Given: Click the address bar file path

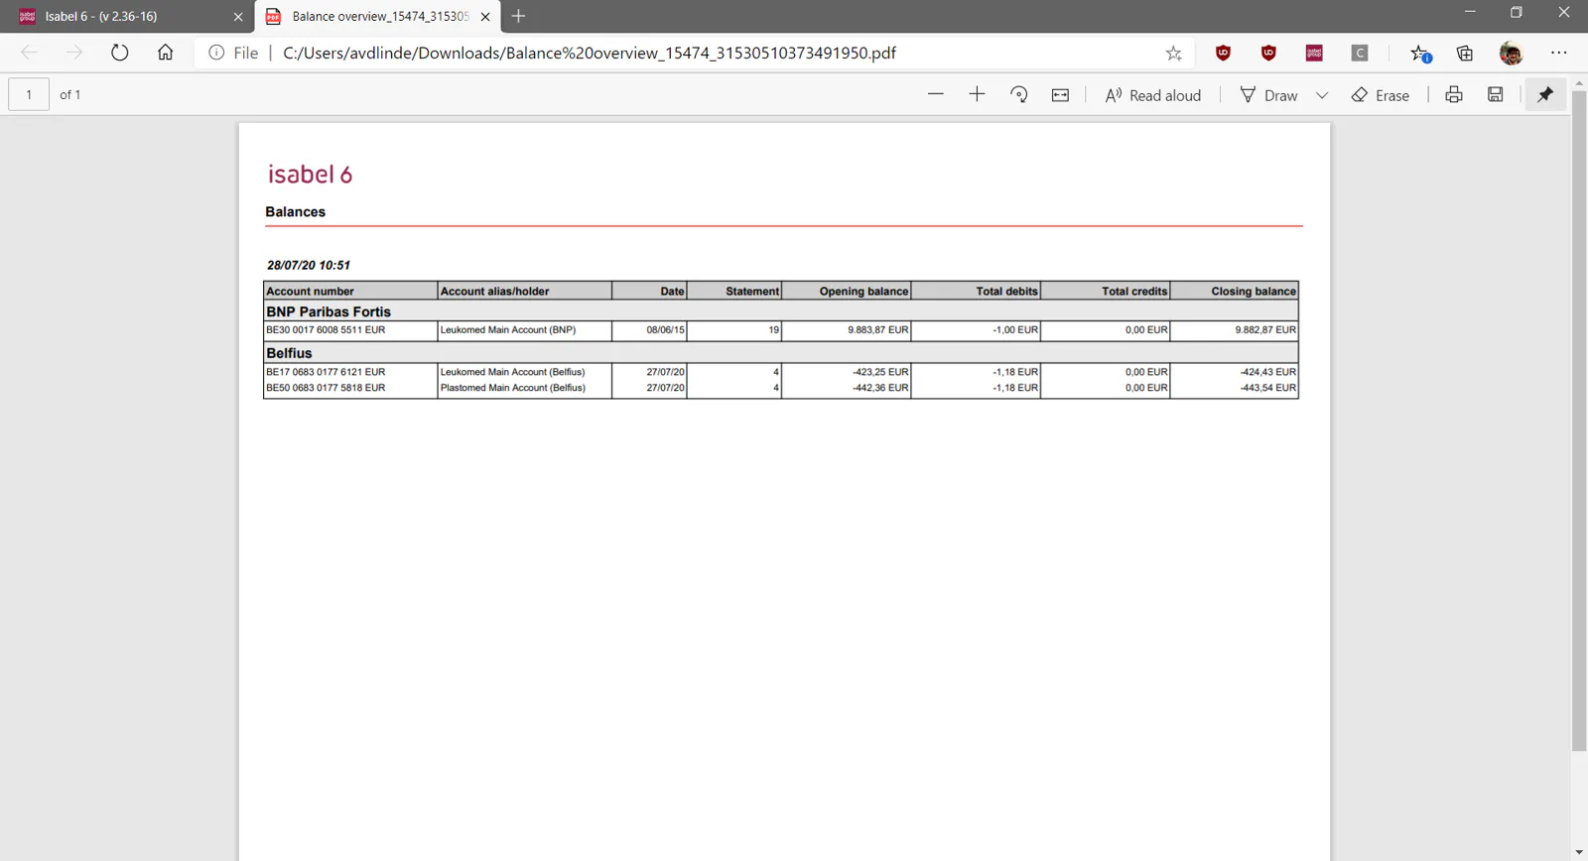Looking at the screenshot, I should coord(590,53).
